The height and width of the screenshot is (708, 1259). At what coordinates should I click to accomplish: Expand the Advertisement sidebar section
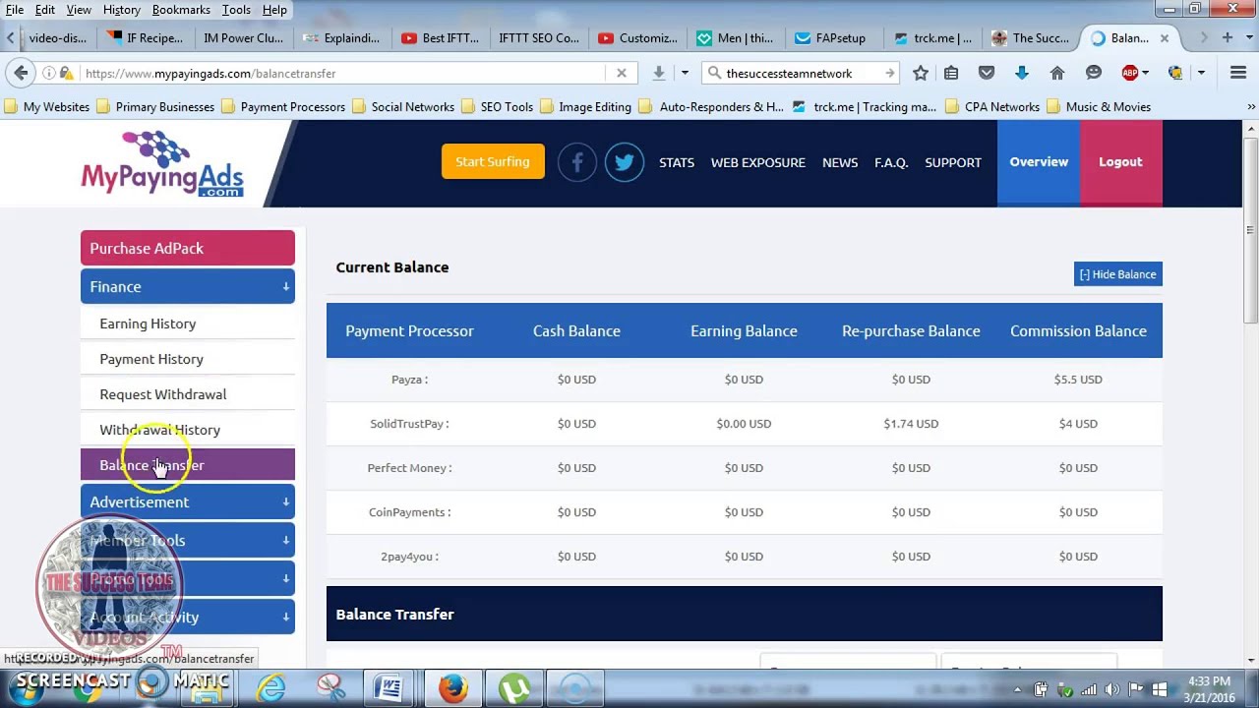187,501
